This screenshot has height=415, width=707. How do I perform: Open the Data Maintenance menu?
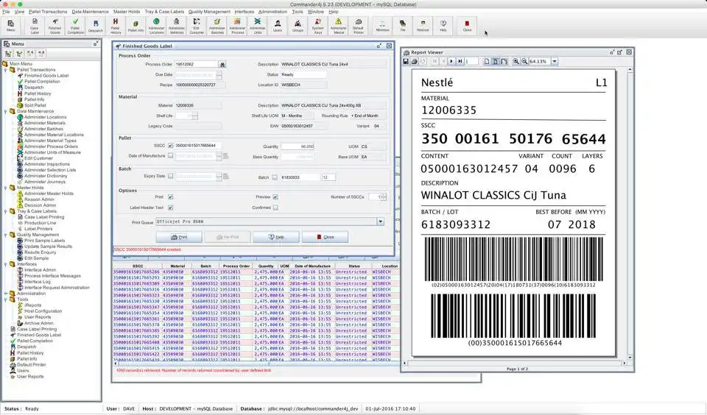90,12
